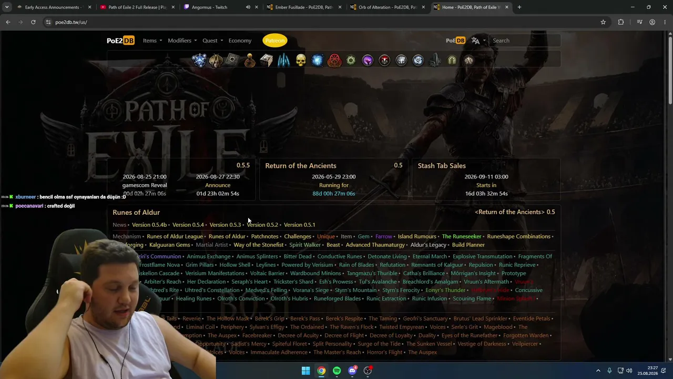Open the Way of the Stonefist link
The width and height of the screenshot is (673, 379).
[259, 245]
